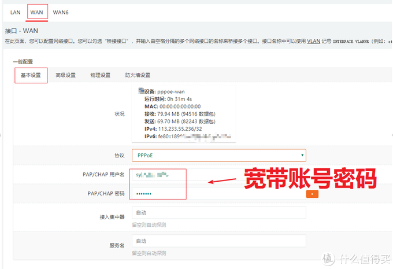393x269 pixels.
Task: Focus the 接入集中器 input field
Action: tap(219, 212)
